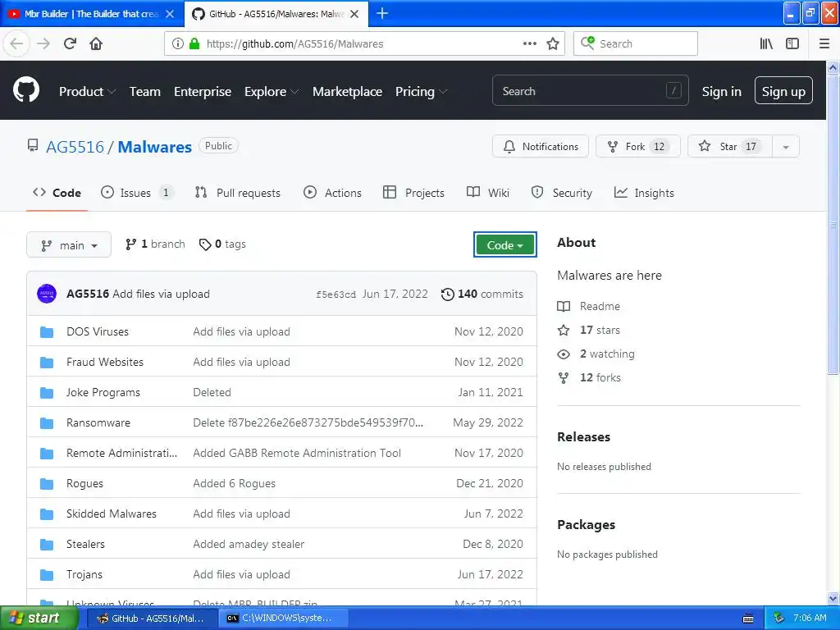Open the green Code dropdown button
This screenshot has height=630, width=840.
[x=504, y=244]
